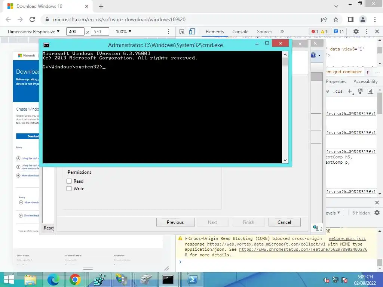Open the meCore.min.js:1 source link
383x287 pixels.
point(347,239)
